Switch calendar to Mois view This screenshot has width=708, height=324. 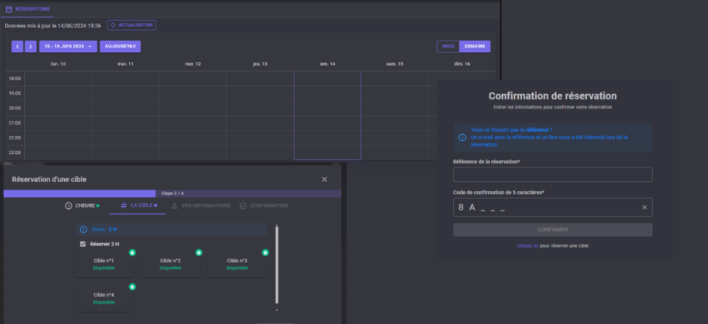coord(448,47)
